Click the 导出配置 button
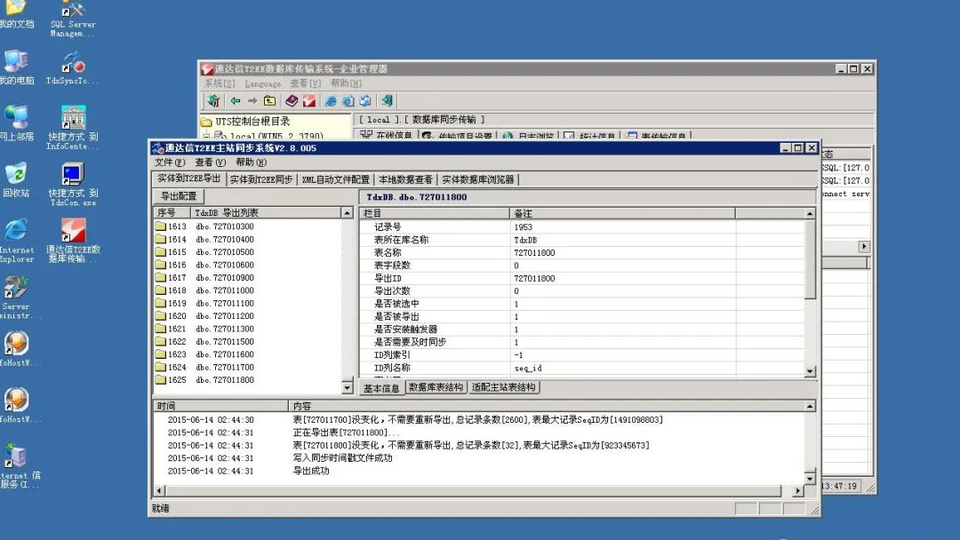 (x=179, y=196)
